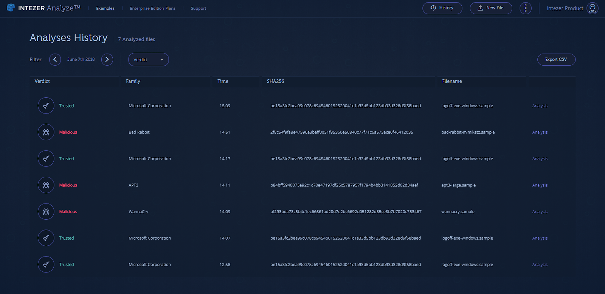Click the malicious bug icon for Bad Rabbit

(46, 132)
